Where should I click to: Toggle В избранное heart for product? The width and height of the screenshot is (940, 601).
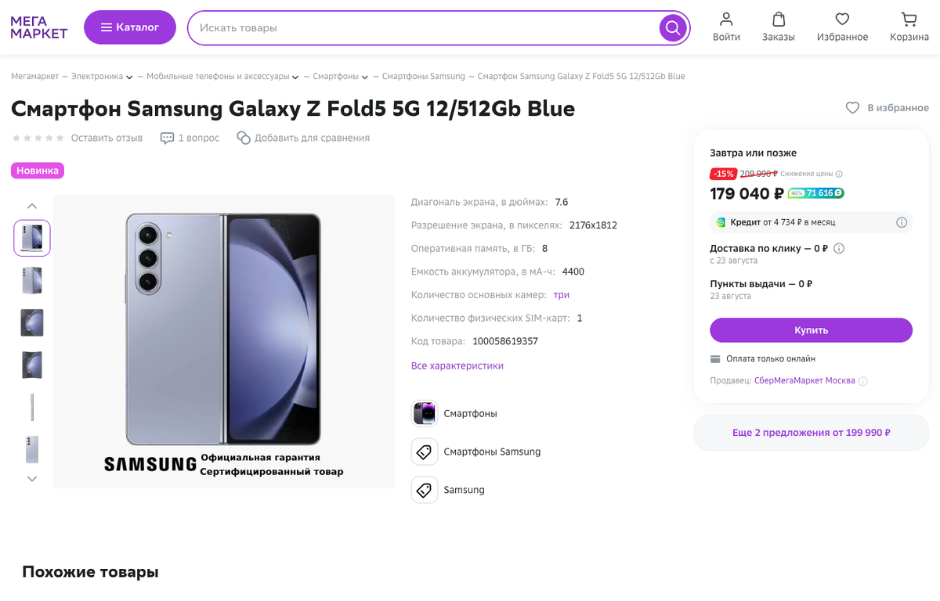[852, 108]
